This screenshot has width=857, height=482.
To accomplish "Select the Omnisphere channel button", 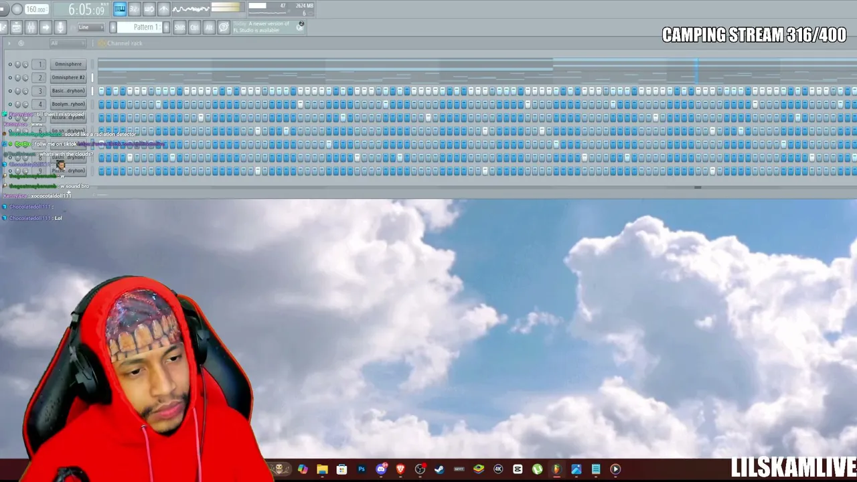I will click(68, 64).
